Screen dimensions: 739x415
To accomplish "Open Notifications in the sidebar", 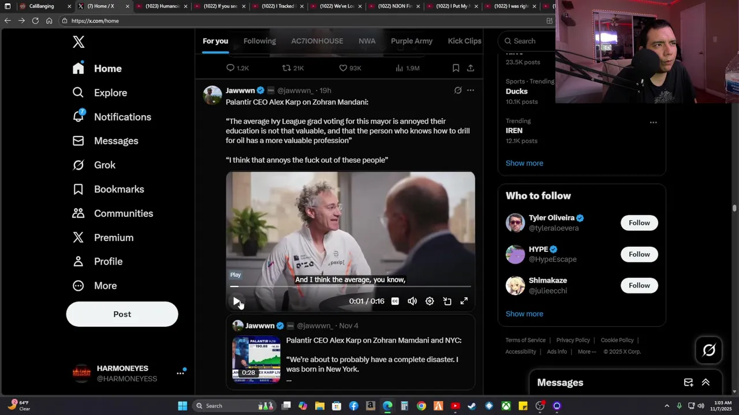I will 111,117.
